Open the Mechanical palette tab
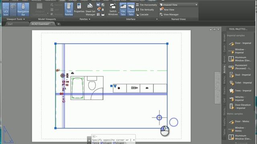Image resolution: width=257 pixels, height=144 pixels. [224, 80]
